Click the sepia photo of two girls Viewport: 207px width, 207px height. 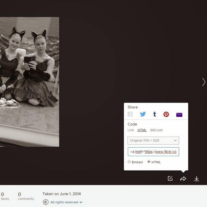pyautogui.click(x=30, y=82)
